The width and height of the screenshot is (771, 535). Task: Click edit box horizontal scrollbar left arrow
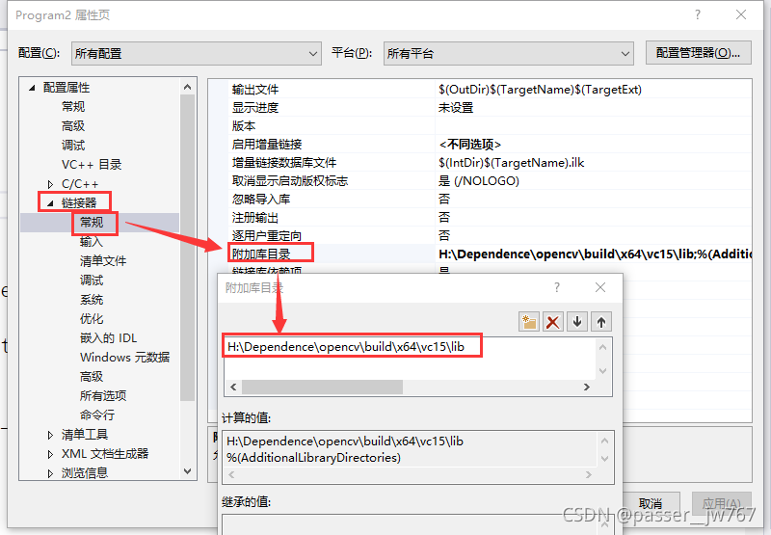233,387
